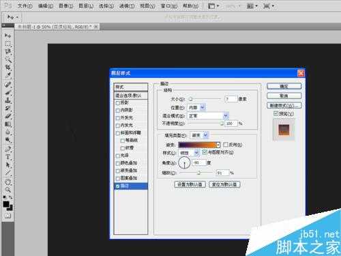Screen dimensions: 341x256
Task: Select the Path Selection tool
Action: tap(8, 165)
